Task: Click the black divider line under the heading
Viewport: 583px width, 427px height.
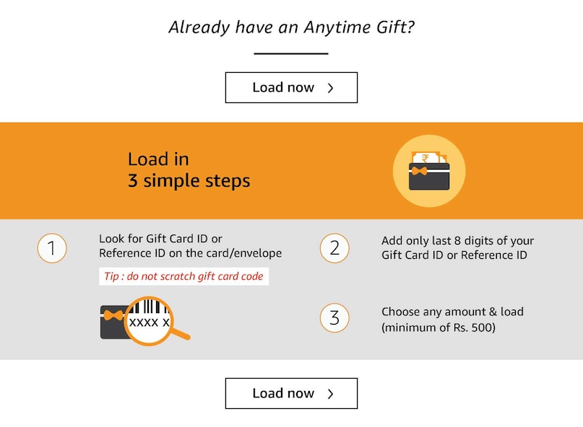Action: tap(291, 53)
